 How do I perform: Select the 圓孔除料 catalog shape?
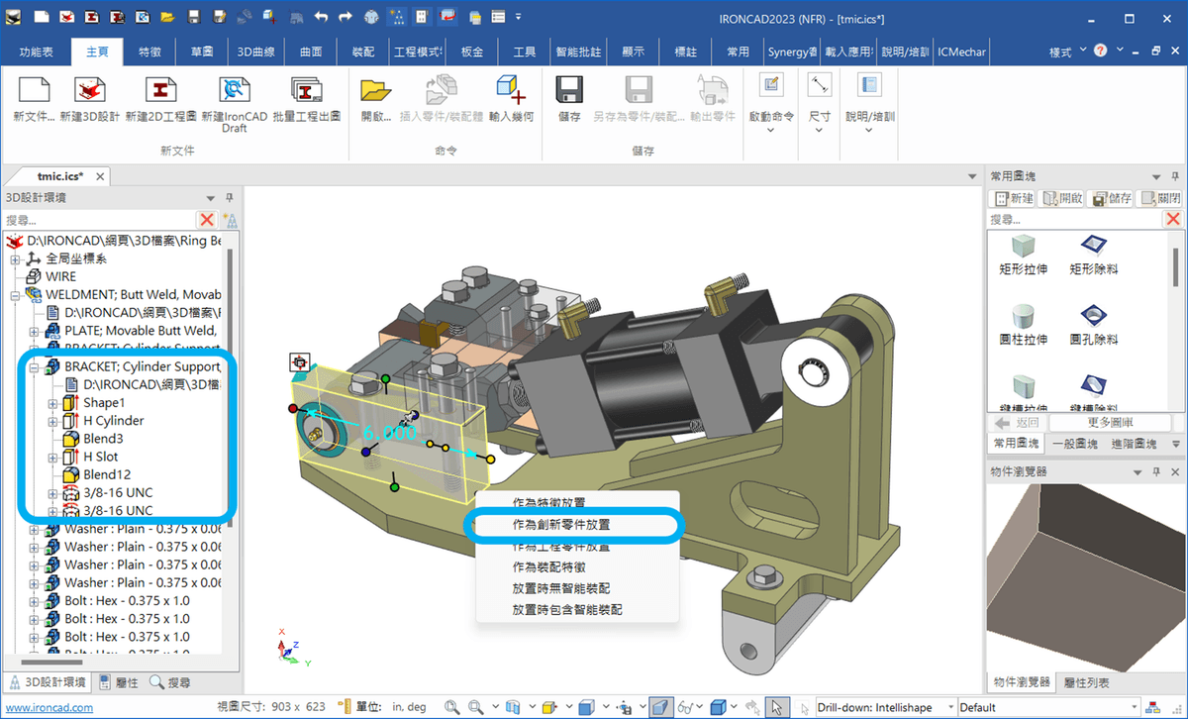pyautogui.click(x=1093, y=317)
